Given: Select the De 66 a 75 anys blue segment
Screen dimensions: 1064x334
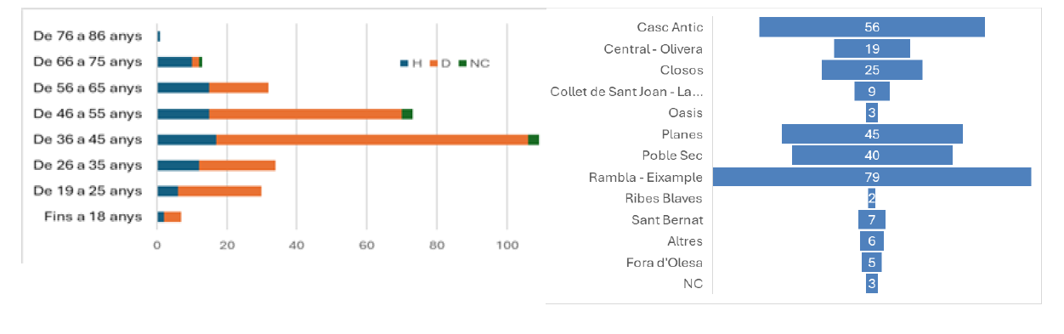Looking at the screenshot, I should (x=175, y=62).
